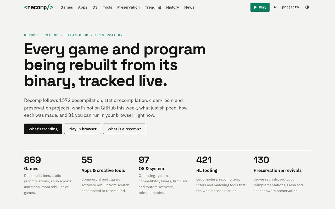Click the Games description 'Decompilations, static recompilations'
The image size is (335, 209).
coord(48,184)
